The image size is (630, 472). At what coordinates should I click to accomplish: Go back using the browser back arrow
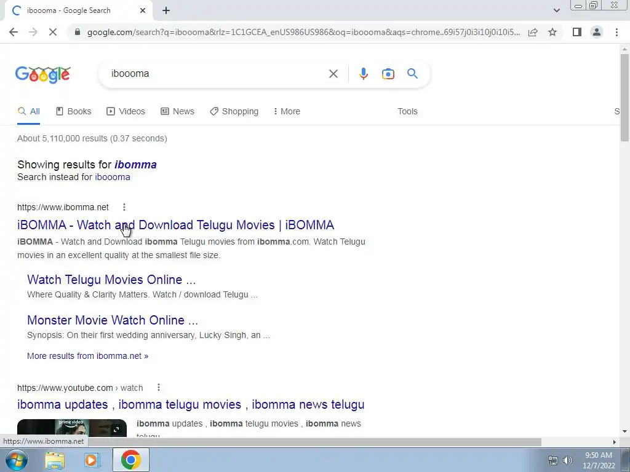tap(14, 32)
